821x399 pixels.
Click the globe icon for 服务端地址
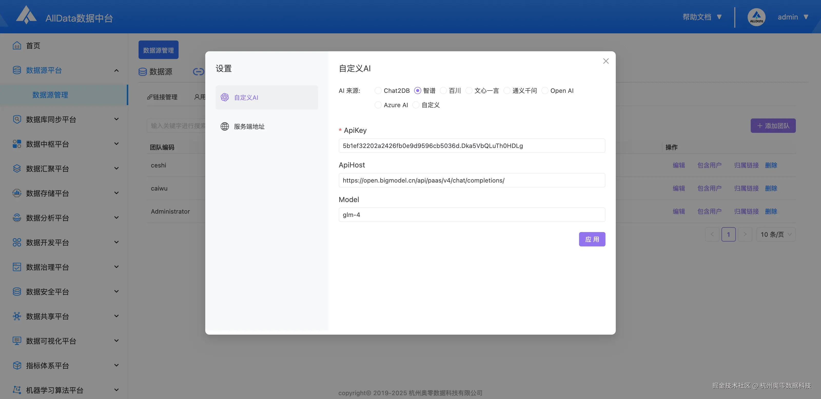225,126
